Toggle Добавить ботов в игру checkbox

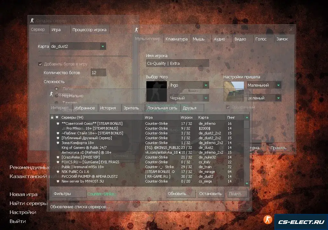pyautogui.click(x=40, y=64)
